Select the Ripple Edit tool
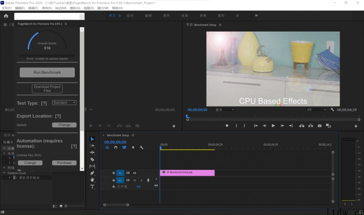Image resolution: width=364 pixels, height=215 pixels. tap(92, 153)
